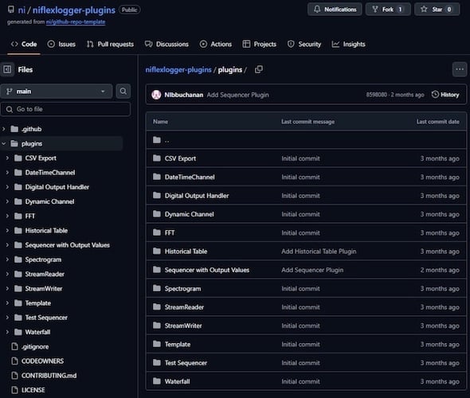Screen dimensions: 470x398
Task: Open DateTimeChannel folder in the table
Action: [x=190, y=177]
